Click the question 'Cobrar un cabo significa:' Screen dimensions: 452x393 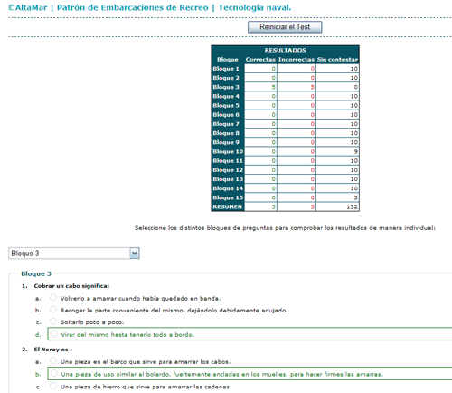coord(71,286)
